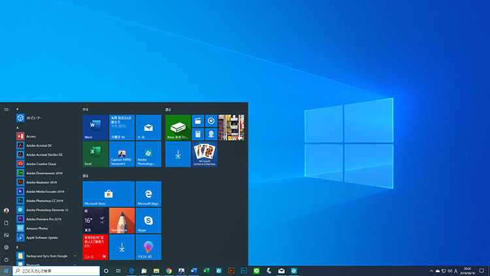
Task: Select Adobe Photoshop CC 2019 in app list
Action: [x=46, y=200]
